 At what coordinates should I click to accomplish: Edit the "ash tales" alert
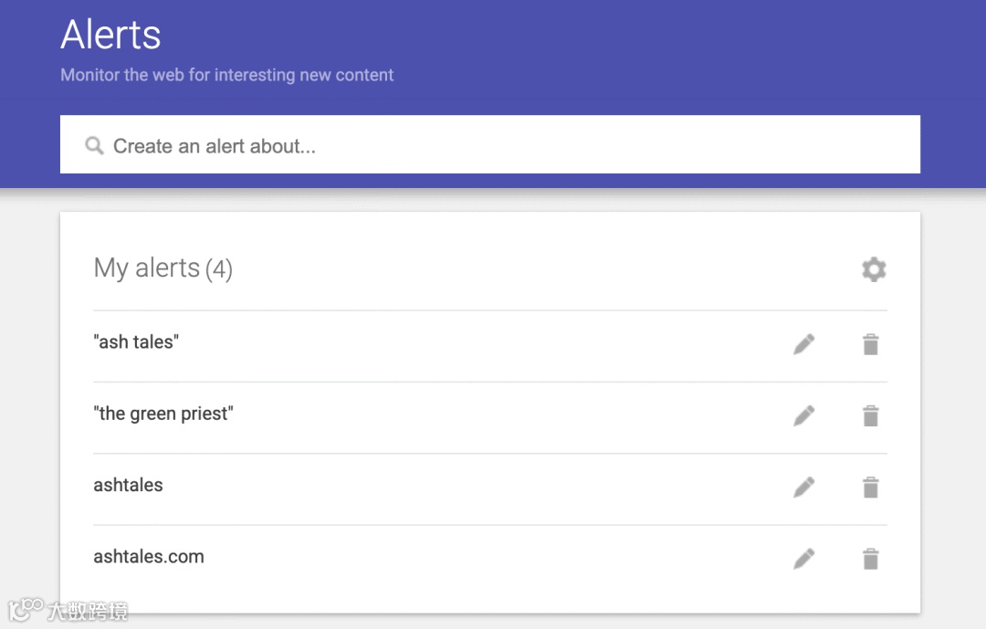point(803,344)
